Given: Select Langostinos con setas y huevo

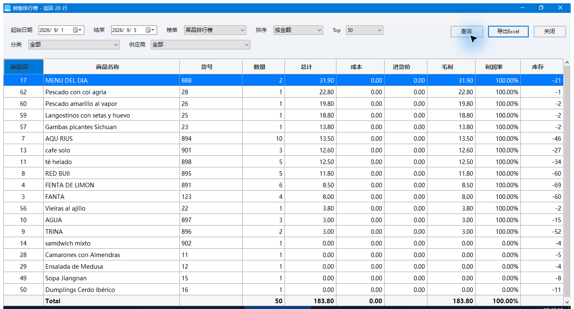Looking at the screenshot, I should 111,115.
